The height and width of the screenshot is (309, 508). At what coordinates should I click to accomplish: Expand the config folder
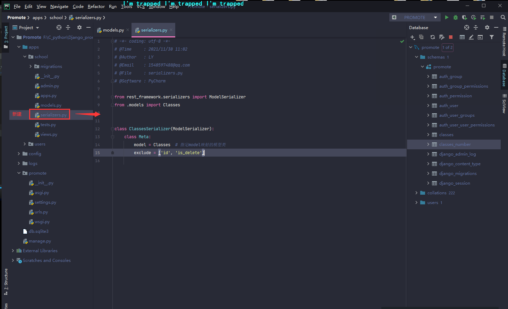coord(19,153)
